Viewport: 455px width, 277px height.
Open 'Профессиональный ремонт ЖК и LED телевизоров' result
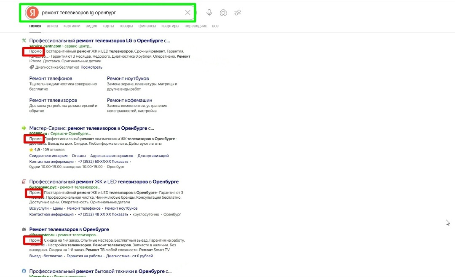(104, 181)
